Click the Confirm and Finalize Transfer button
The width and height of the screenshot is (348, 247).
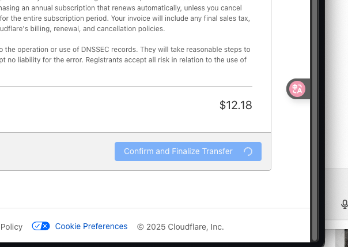(188, 151)
